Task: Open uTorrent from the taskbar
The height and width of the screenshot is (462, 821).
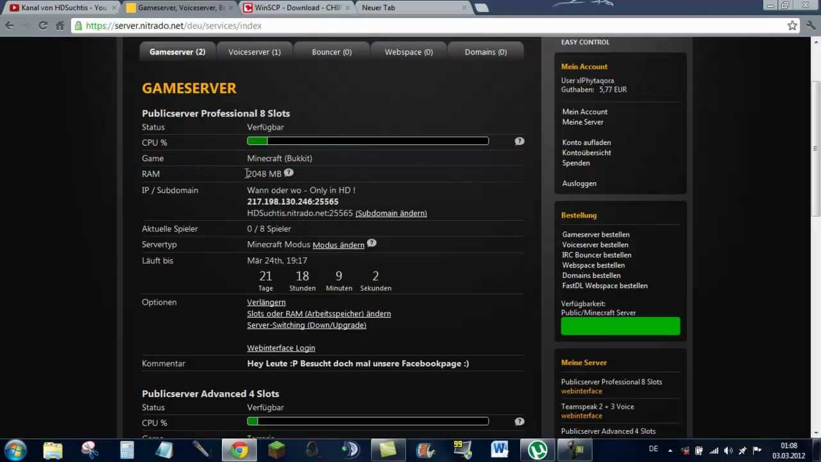Action: (x=537, y=450)
